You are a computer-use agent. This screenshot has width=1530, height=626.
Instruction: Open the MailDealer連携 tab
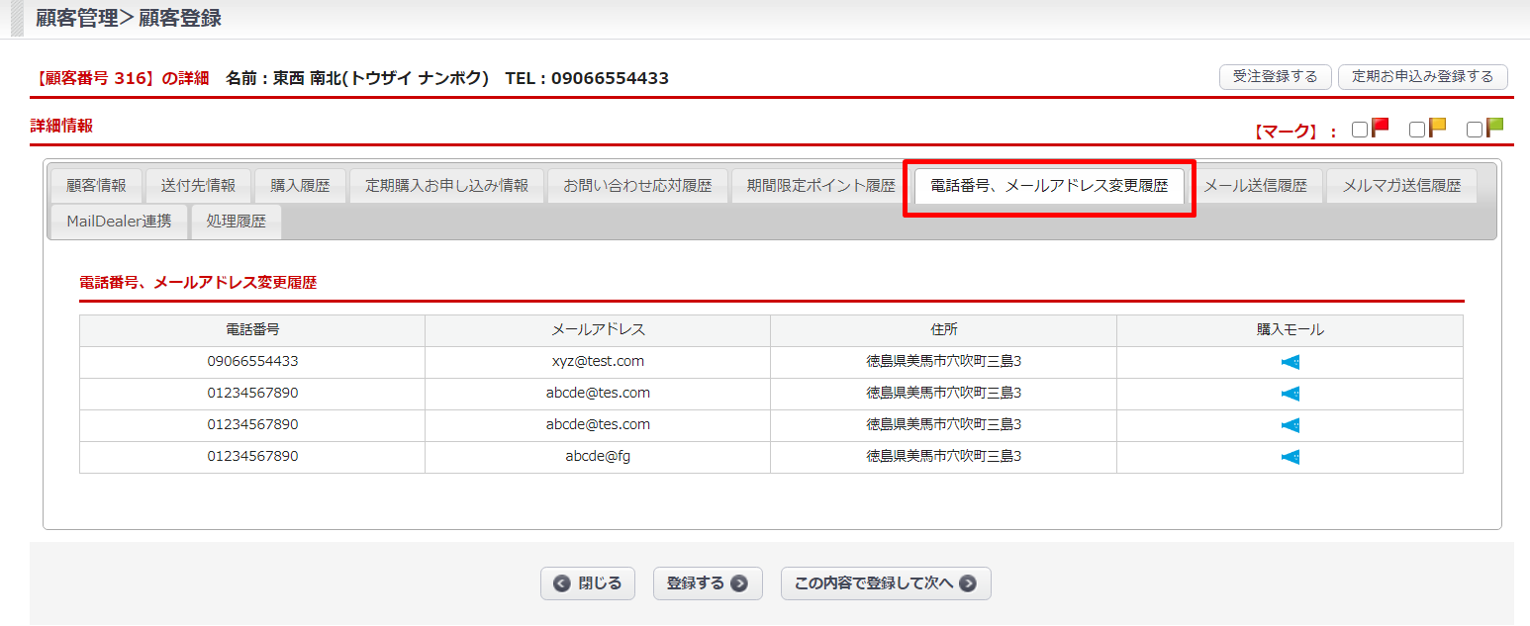tap(119, 222)
